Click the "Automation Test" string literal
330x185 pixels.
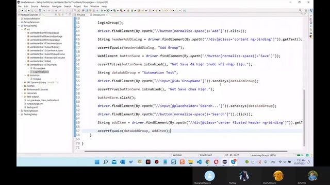tap(159, 72)
